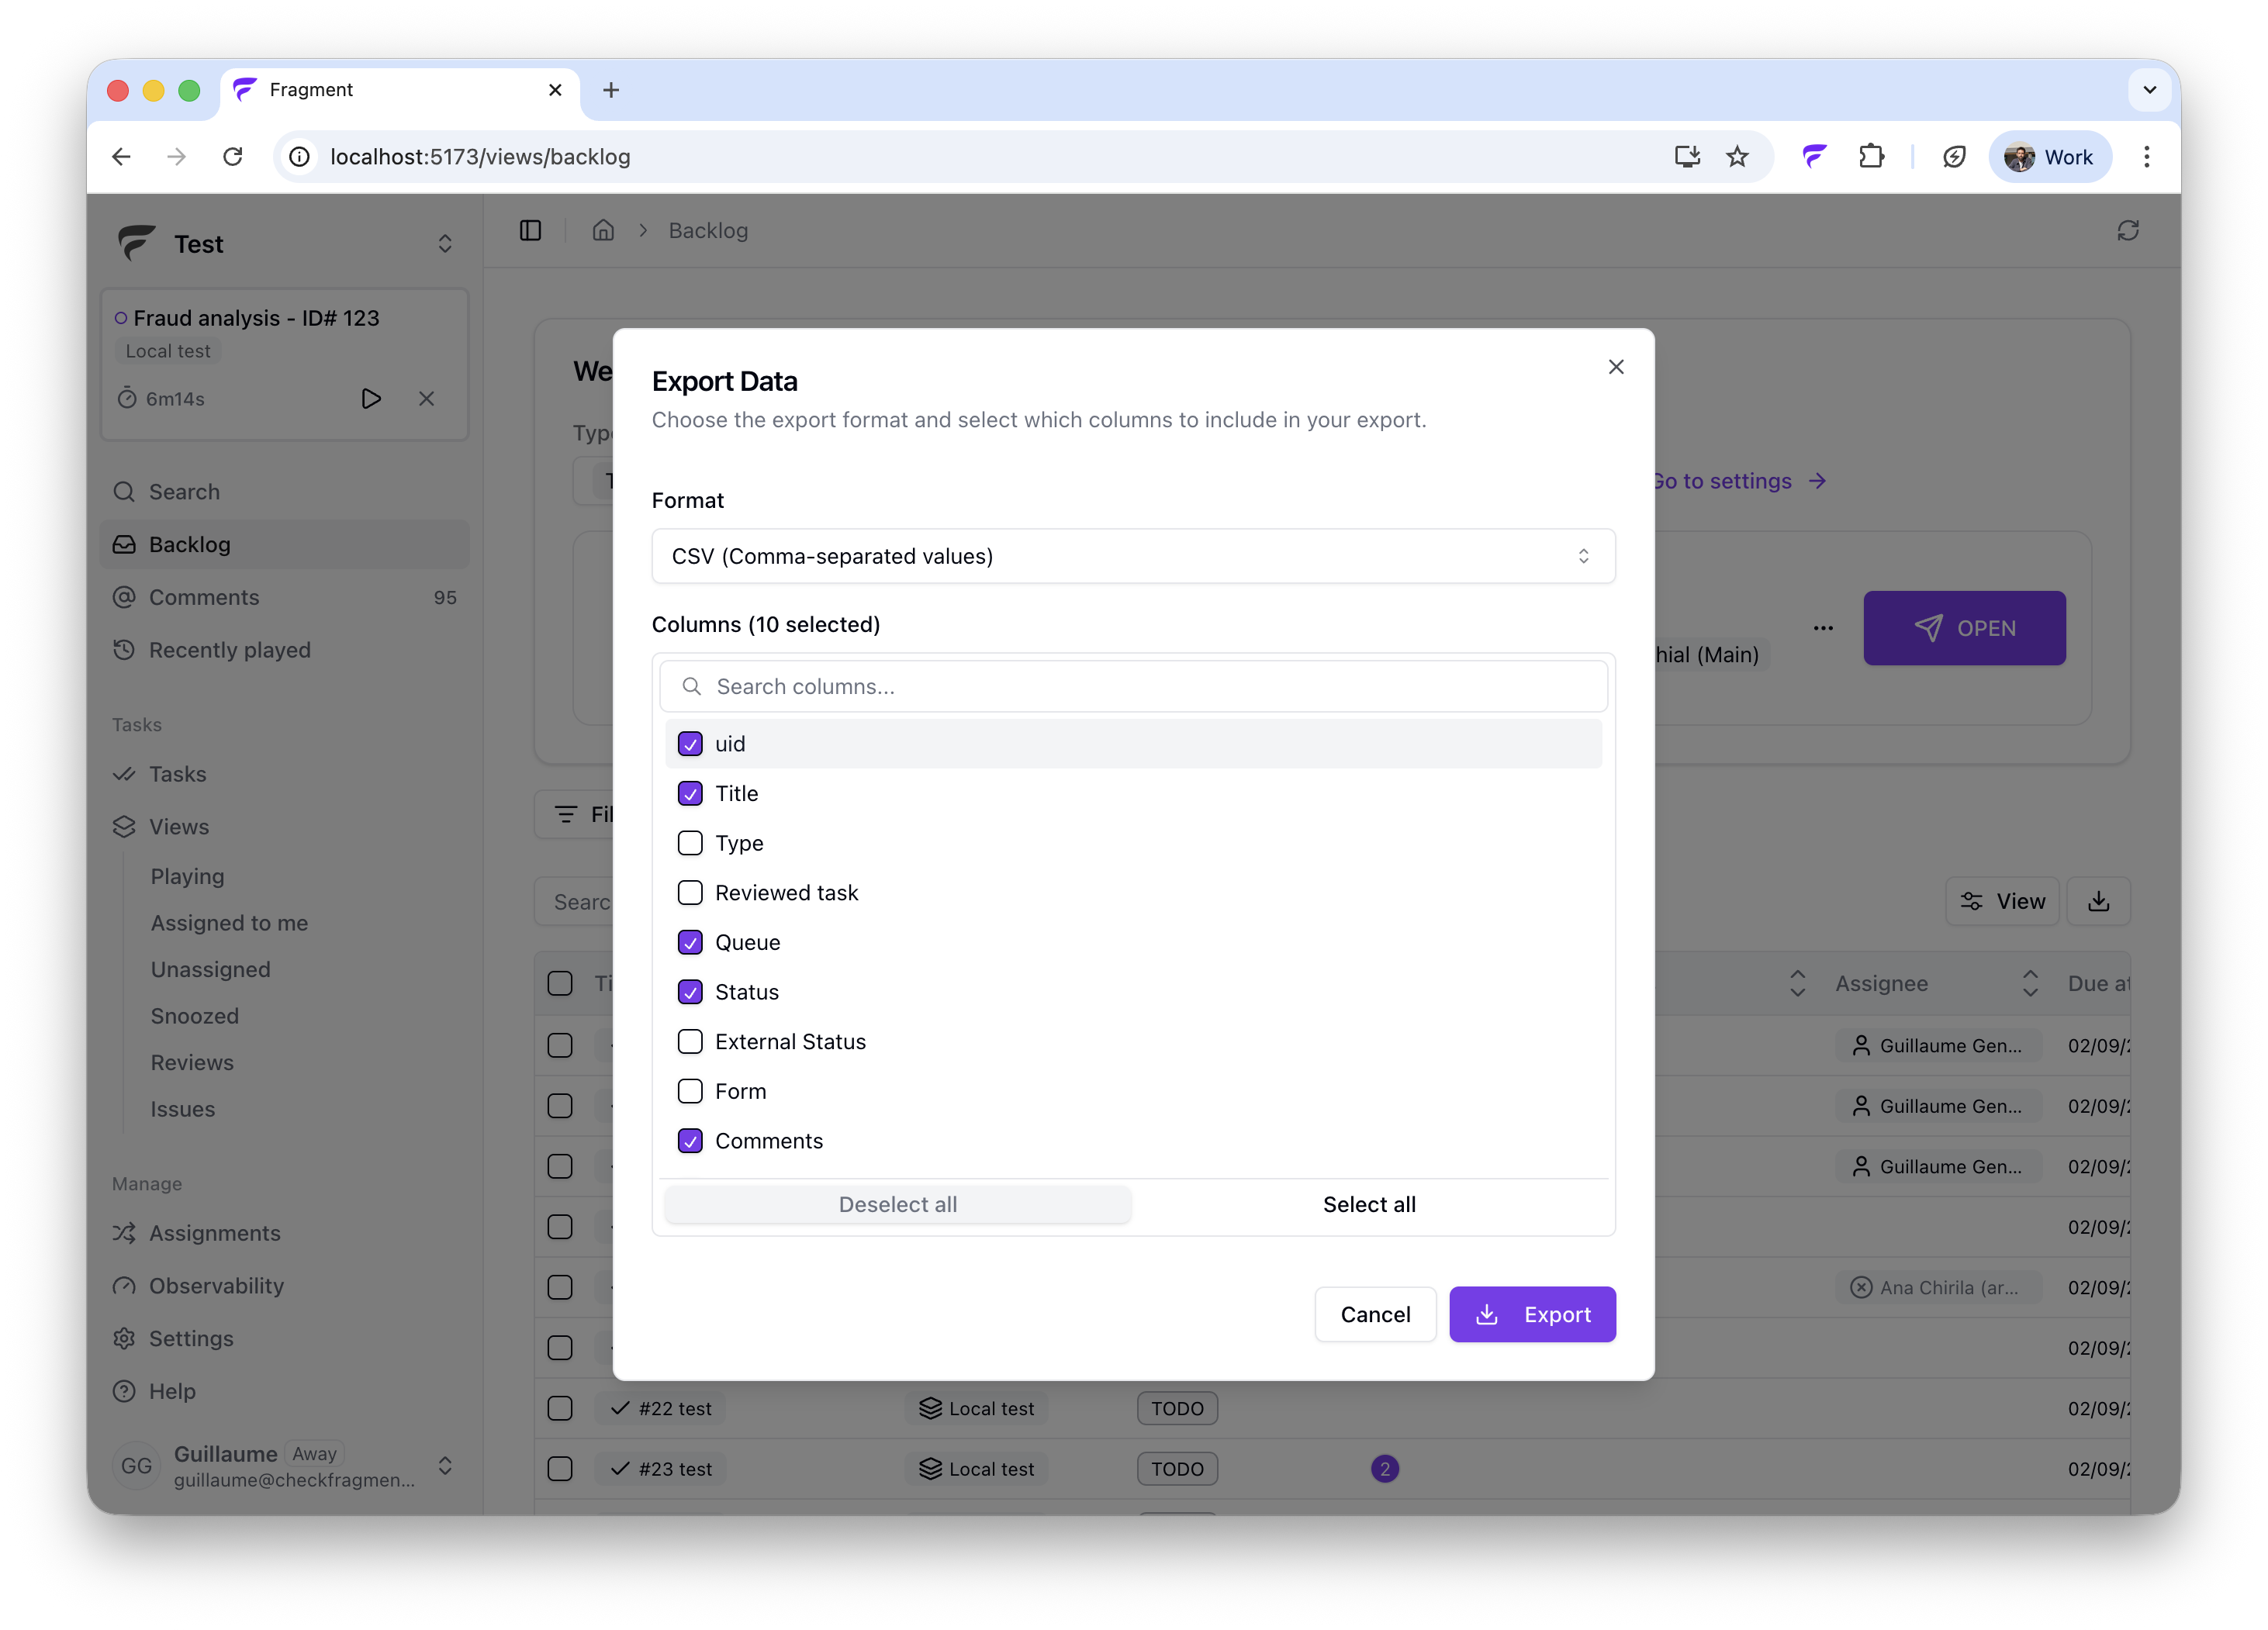Viewport: 2268px width, 1630px height.
Task: Check the External Status column
Action: [x=690, y=1042]
